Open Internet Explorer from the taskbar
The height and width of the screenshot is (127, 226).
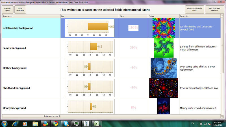coord(15,123)
